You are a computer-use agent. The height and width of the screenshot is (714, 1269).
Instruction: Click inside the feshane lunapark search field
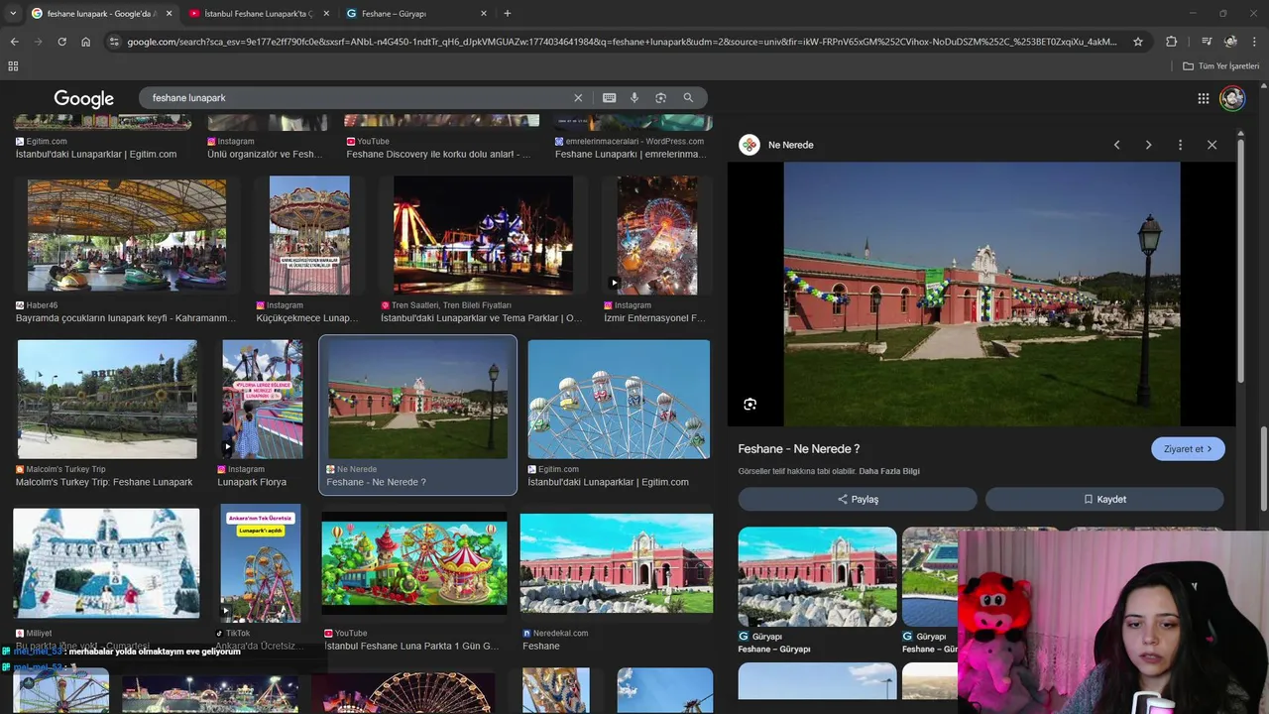[357, 98]
